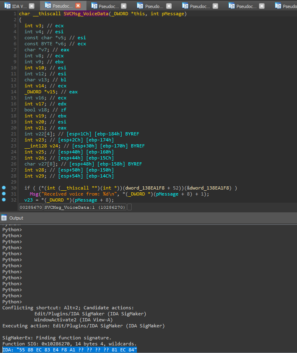Select the active Pseudocode tab with red X
The height and width of the screenshot is (353, 297).
62,6
